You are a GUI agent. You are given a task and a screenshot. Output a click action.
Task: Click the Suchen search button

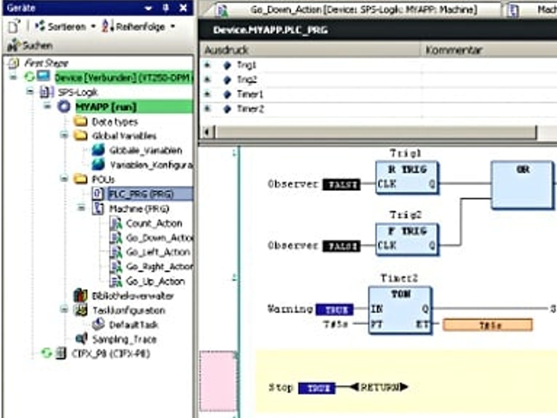[30, 45]
